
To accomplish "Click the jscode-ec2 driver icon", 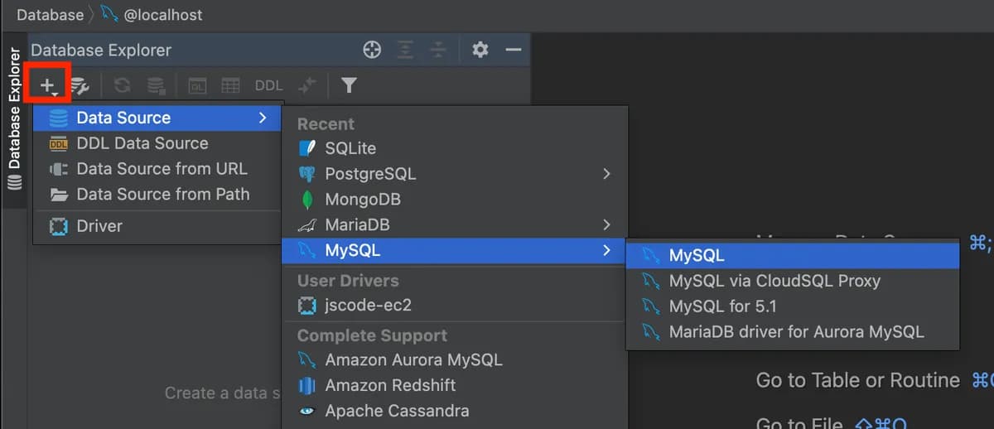I will 307,305.
